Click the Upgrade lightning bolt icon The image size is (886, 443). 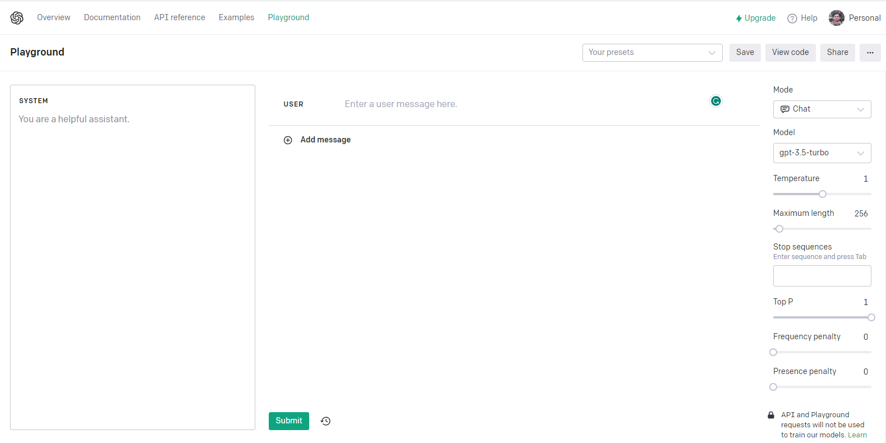click(x=739, y=19)
